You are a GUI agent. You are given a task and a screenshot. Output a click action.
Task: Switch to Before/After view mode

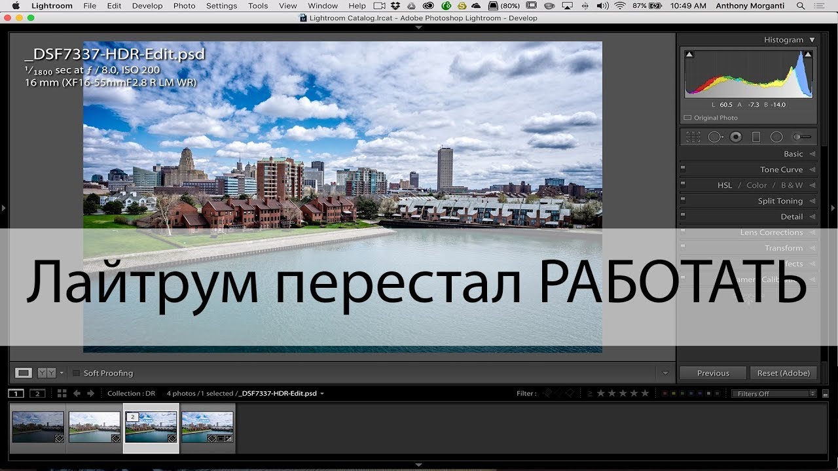(x=47, y=373)
